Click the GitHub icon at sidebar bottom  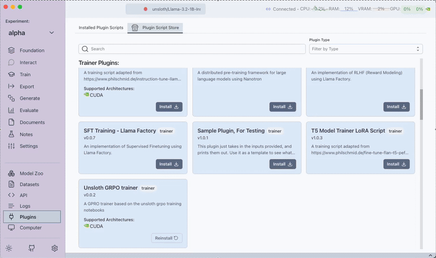tap(32, 248)
